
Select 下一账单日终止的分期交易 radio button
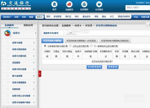click(91, 46)
